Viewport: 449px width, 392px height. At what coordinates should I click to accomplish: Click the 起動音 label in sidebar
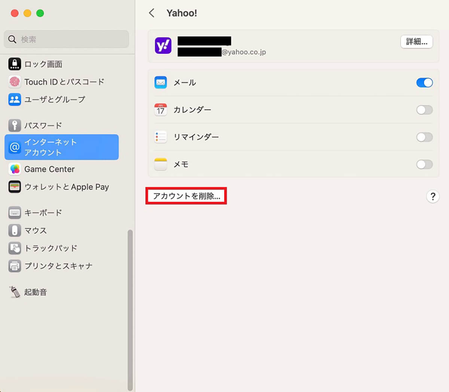click(x=36, y=292)
